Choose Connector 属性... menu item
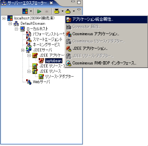Screen dimensions: 148x146 point(106,27)
